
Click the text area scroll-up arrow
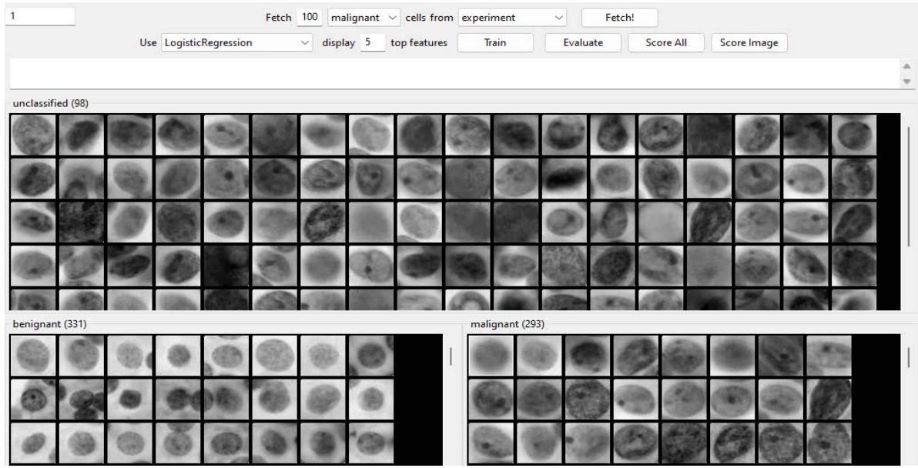pyautogui.click(x=906, y=68)
